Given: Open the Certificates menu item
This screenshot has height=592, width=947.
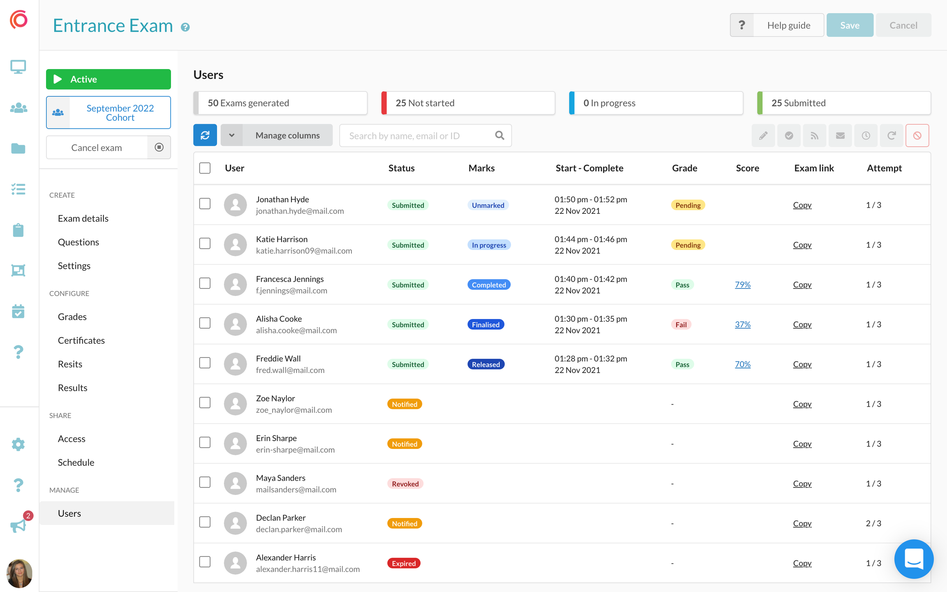Looking at the screenshot, I should click(x=81, y=340).
